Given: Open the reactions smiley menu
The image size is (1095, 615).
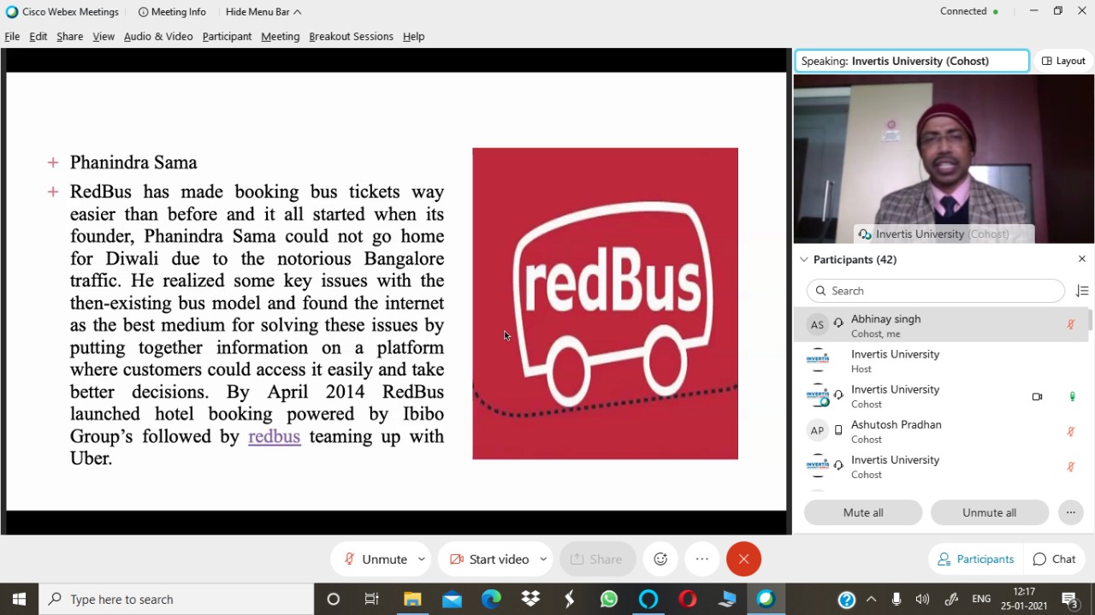Looking at the screenshot, I should coord(660,559).
